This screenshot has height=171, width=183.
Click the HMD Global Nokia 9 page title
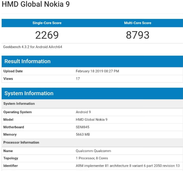tap(36, 5)
